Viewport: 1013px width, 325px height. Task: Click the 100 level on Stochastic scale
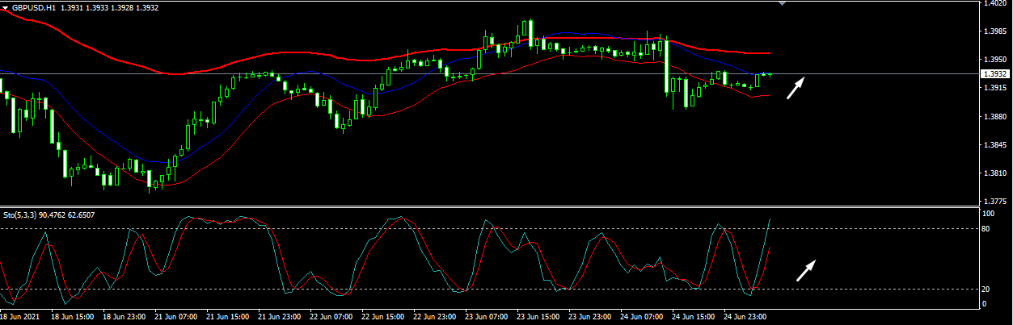989,214
